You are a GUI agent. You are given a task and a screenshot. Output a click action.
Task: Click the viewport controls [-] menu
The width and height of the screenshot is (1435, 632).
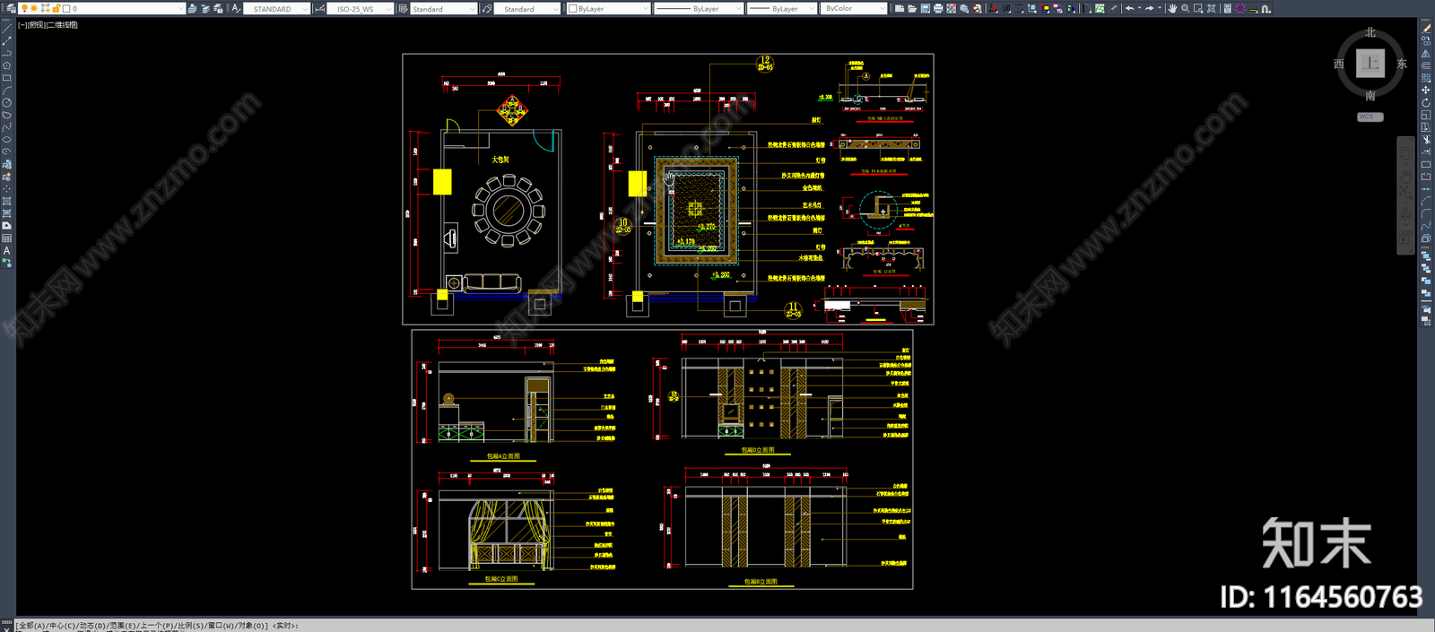click(22, 25)
